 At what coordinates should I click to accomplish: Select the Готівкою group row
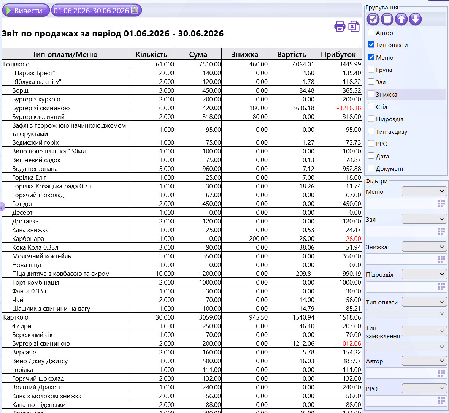pos(182,64)
